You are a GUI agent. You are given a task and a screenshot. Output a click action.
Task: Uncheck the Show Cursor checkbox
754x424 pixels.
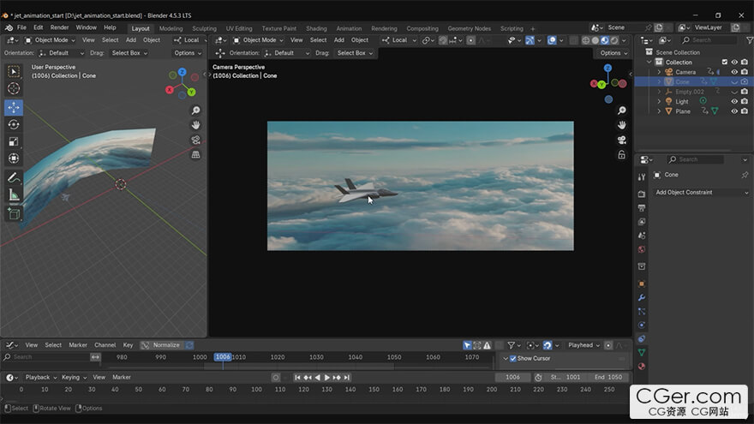pos(513,358)
